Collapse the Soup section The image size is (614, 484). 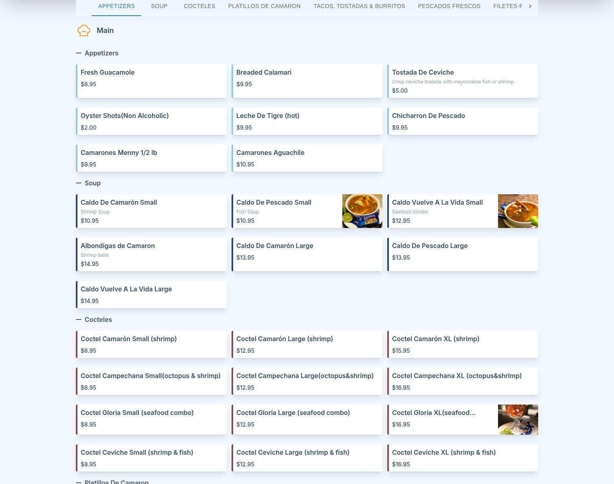(79, 183)
